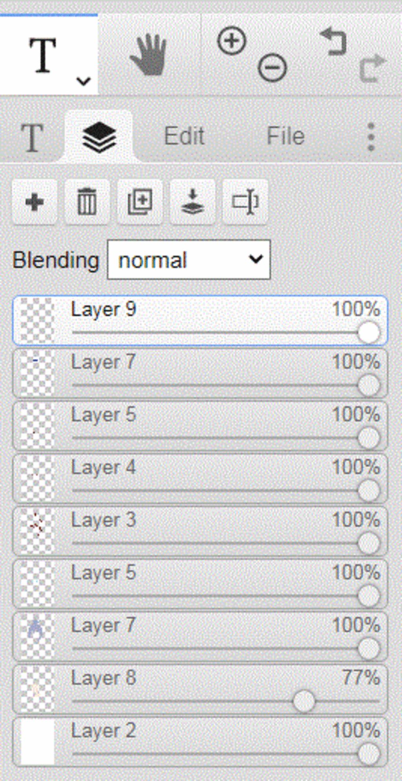402x781 pixels.
Task: Switch to the Edit tab
Action: click(x=184, y=136)
